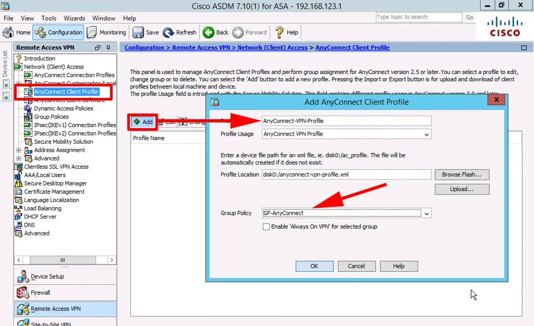Screen dimensions: 534x326
Task: Open the Device List side tab
Action: coord(5,63)
